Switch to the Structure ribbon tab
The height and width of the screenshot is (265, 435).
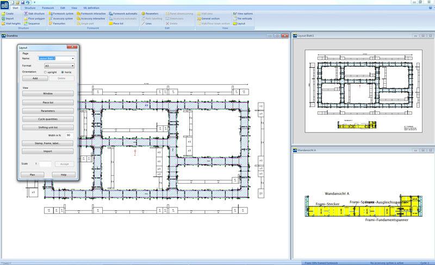coord(30,8)
